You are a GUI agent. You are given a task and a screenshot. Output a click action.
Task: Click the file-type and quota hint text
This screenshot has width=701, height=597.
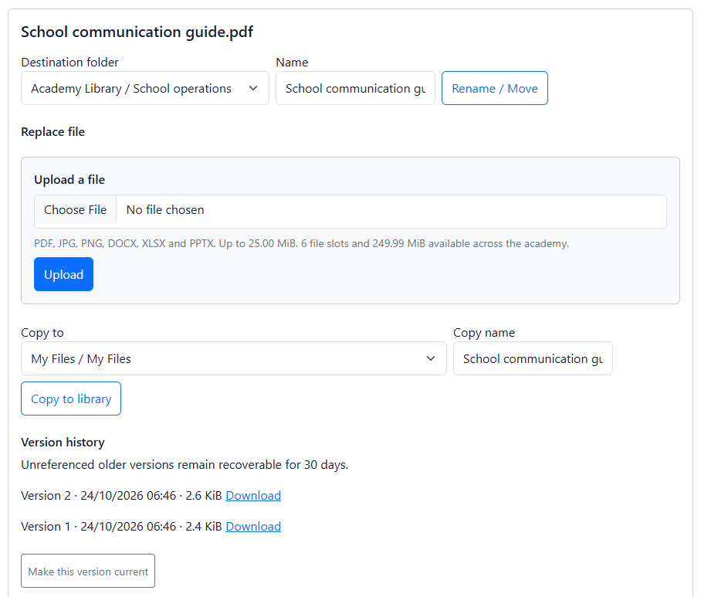(x=301, y=244)
